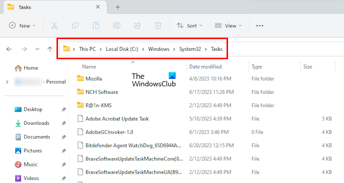Viewport: 344px width, 183px height.
Task: Unpin Desktop using its pin icon
Action: click(x=63, y=110)
